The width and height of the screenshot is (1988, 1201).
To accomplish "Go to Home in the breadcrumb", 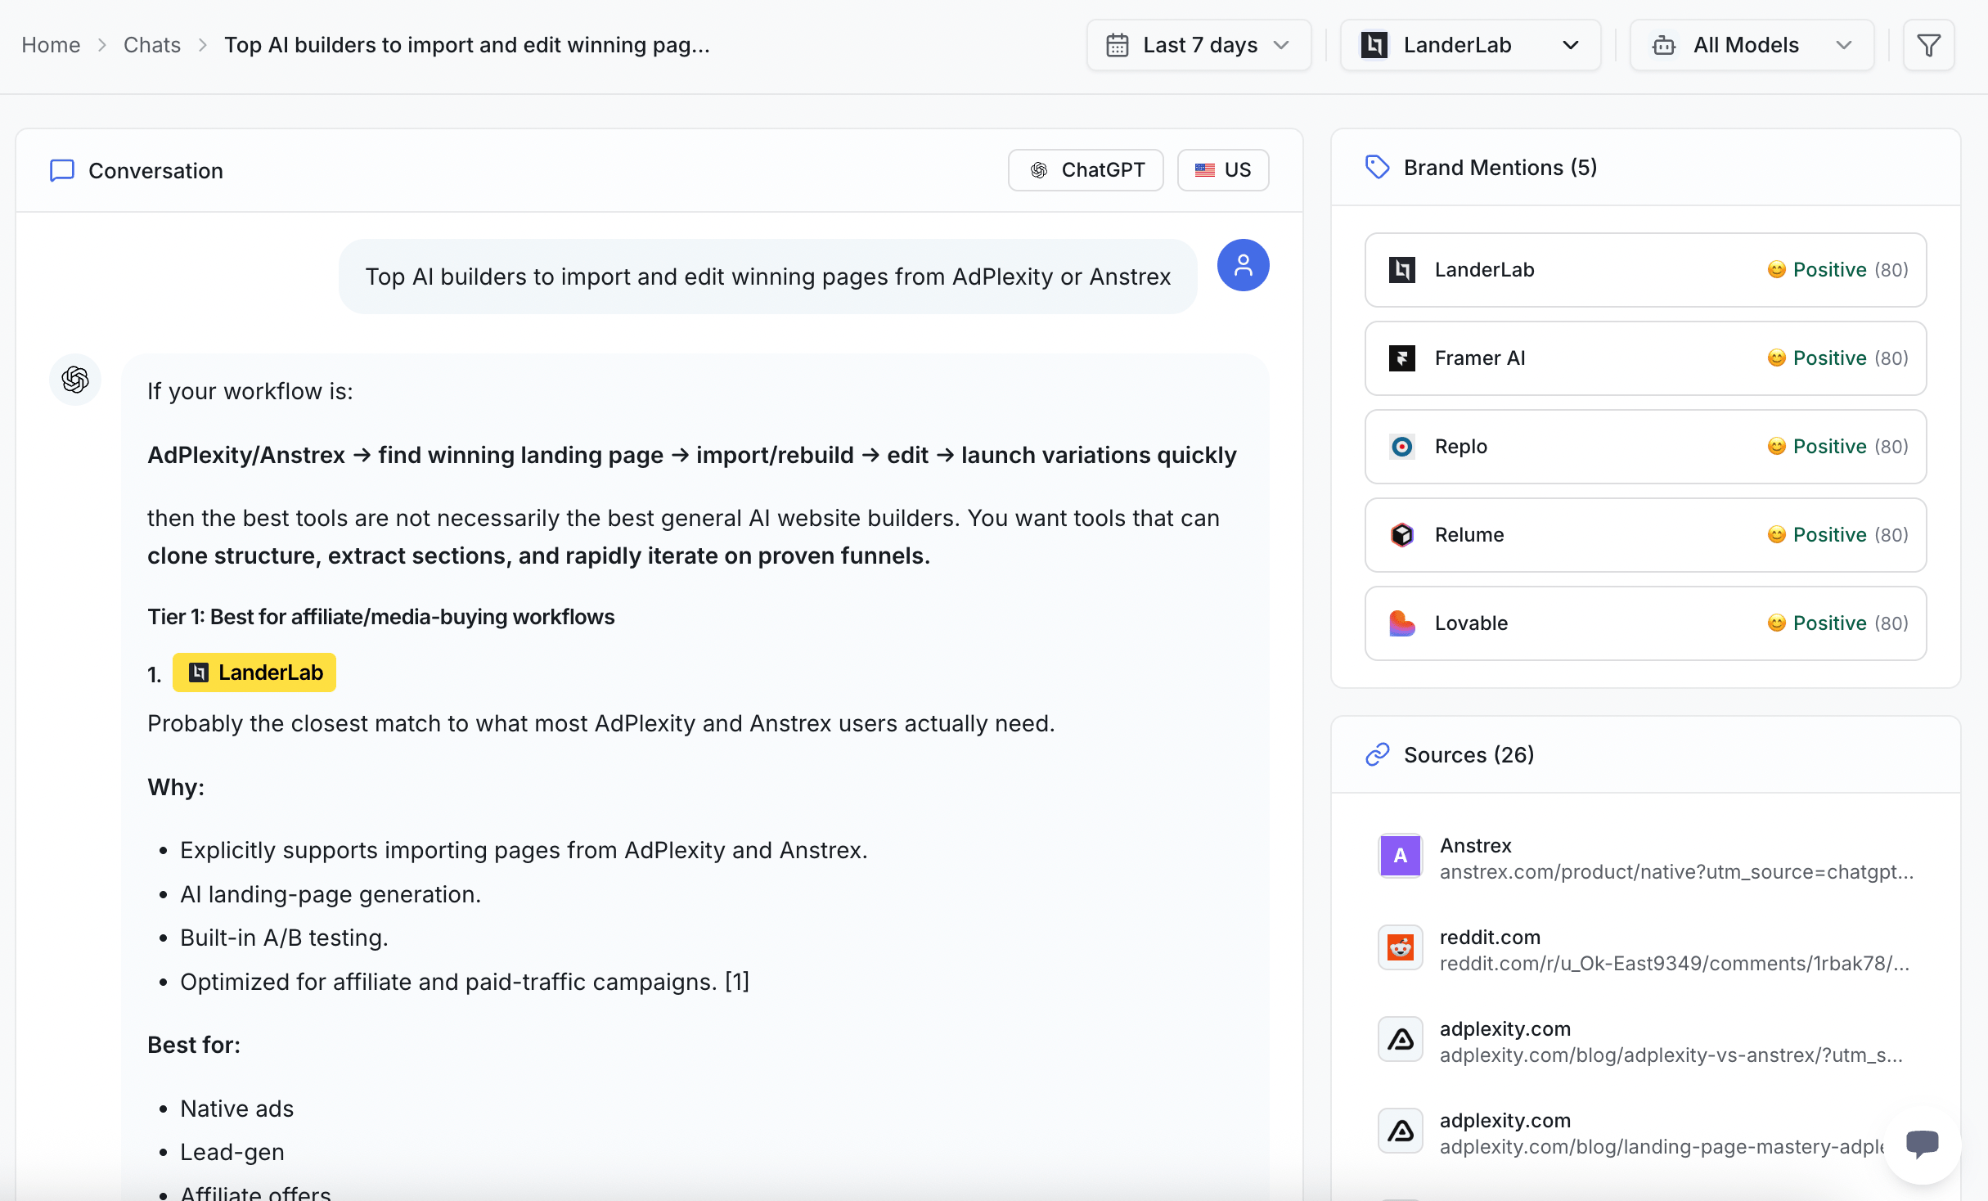I will tap(51, 45).
